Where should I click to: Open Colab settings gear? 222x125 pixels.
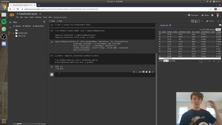(212, 15)
